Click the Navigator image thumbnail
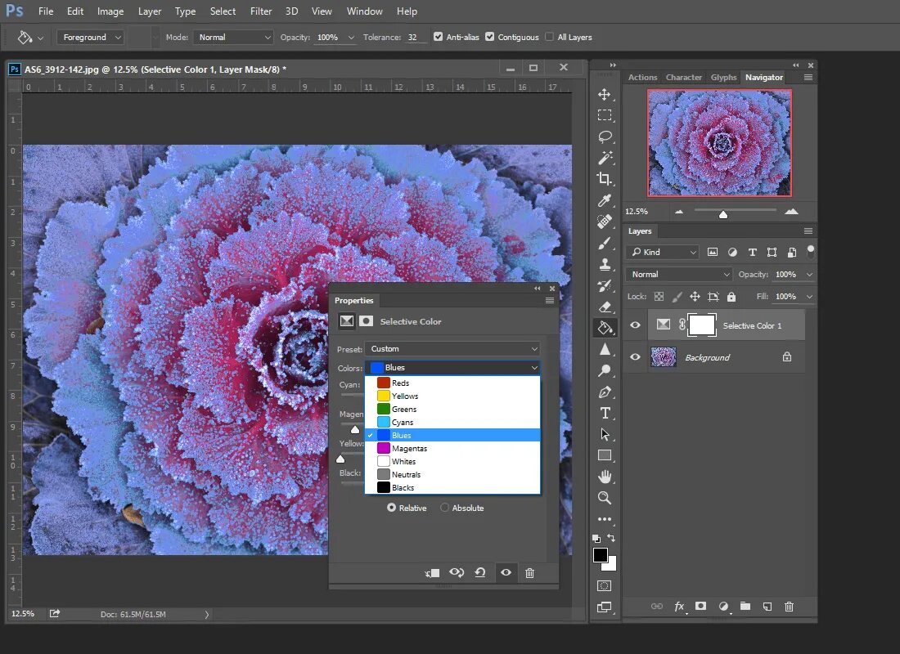 tap(719, 143)
